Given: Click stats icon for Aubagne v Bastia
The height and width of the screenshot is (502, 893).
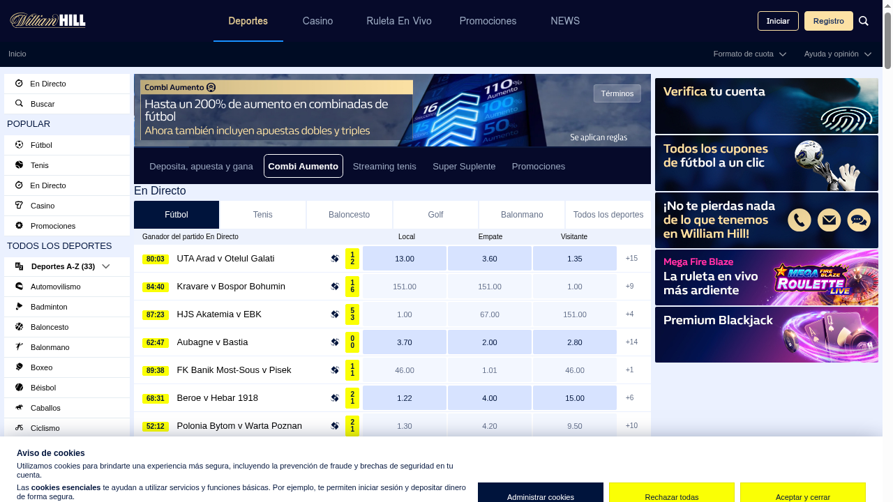Looking at the screenshot, I should pos(335,342).
